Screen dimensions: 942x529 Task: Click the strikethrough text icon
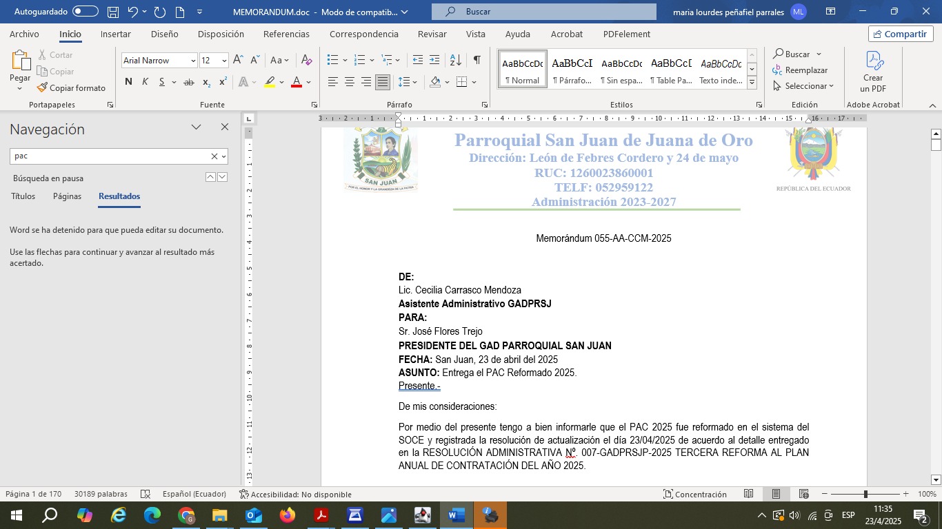point(188,82)
